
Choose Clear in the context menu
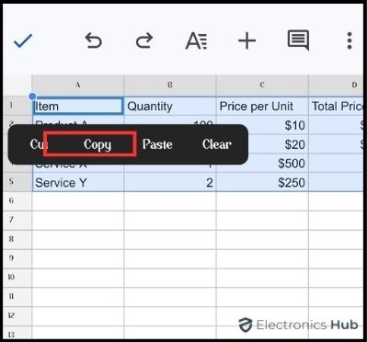pos(217,144)
